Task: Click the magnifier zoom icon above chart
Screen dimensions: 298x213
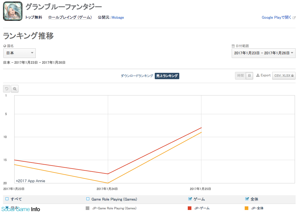Action: pyautogui.click(x=15, y=89)
